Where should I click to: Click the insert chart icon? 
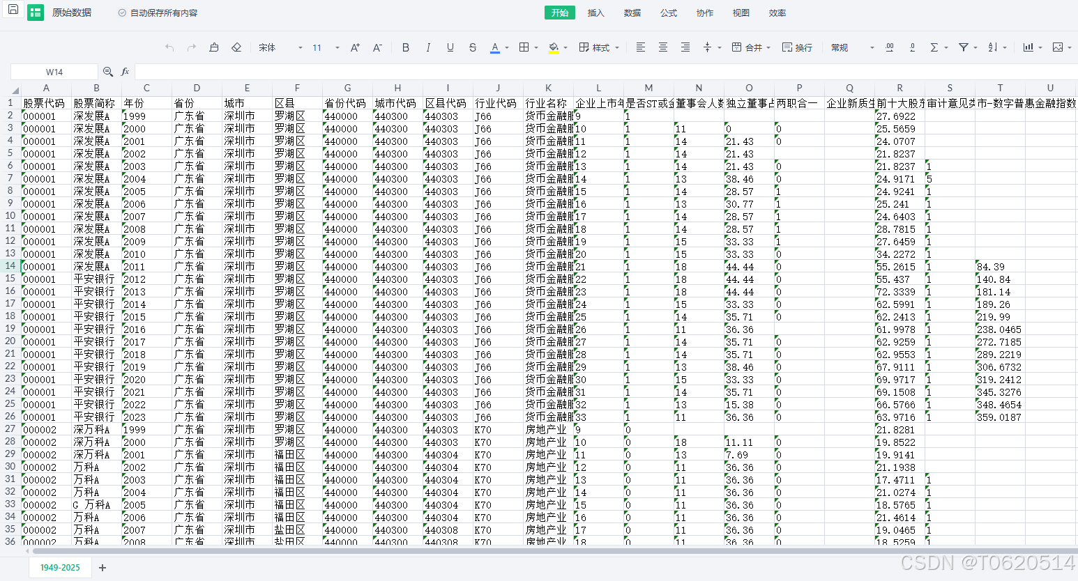pyautogui.click(x=1028, y=47)
